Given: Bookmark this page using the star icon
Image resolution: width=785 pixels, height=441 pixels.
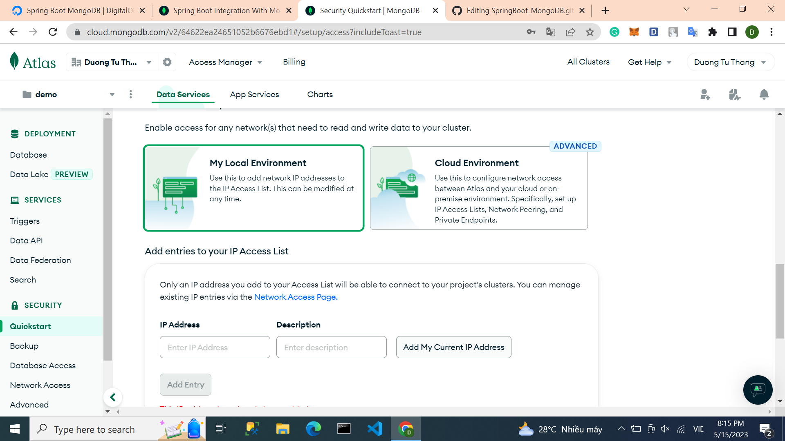Looking at the screenshot, I should click(x=590, y=32).
